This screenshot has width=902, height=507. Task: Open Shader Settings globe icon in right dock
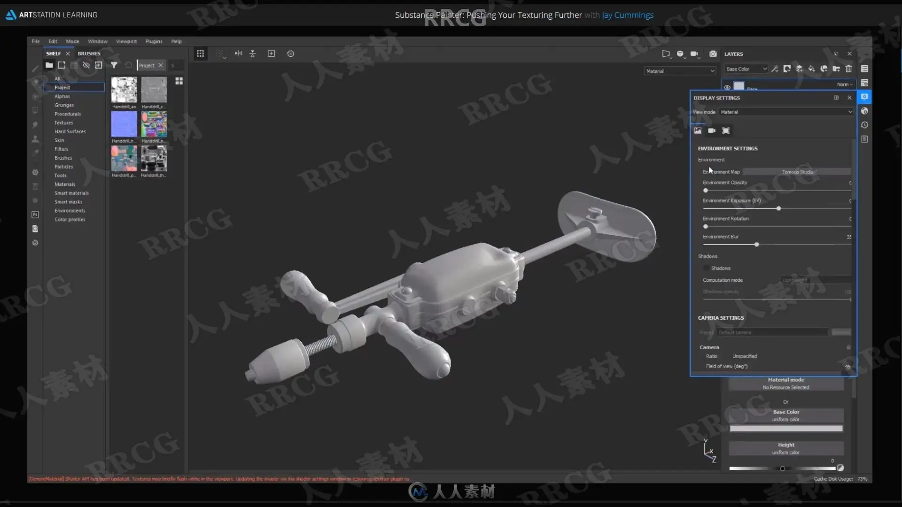point(864,111)
